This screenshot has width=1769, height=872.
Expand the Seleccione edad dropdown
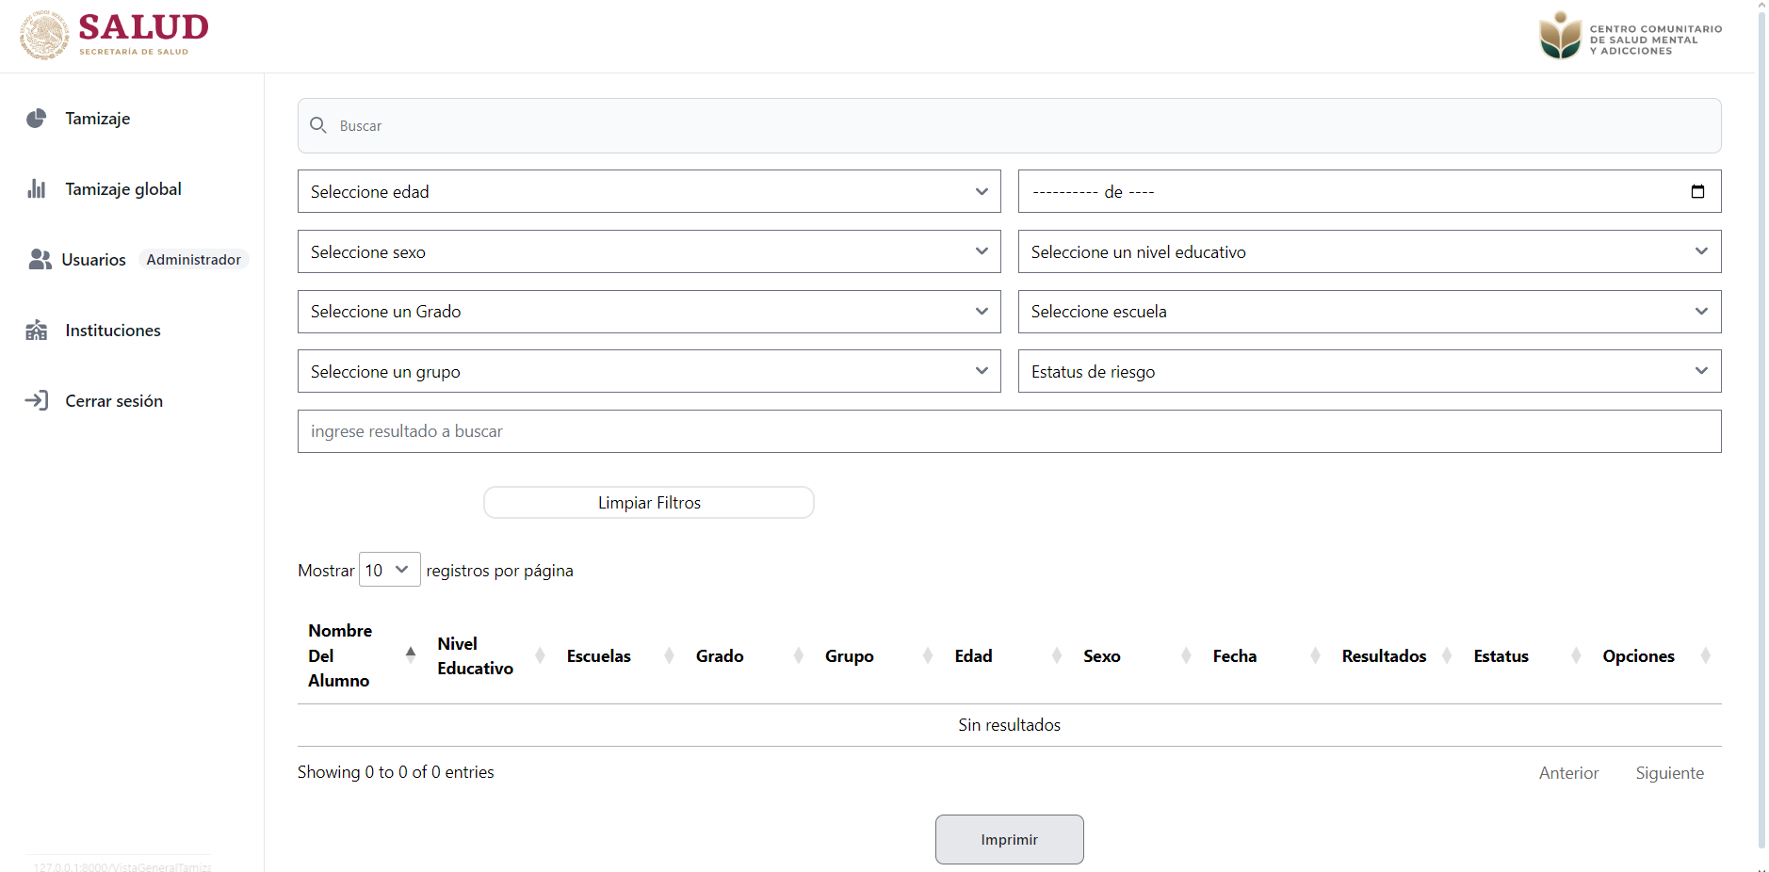649,192
